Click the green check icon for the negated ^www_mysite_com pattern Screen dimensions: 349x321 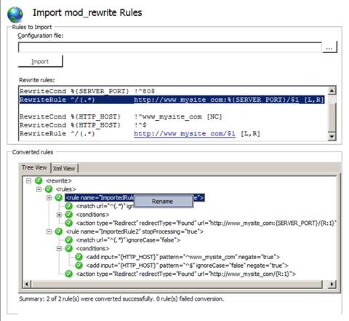click(x=79, y=257)
